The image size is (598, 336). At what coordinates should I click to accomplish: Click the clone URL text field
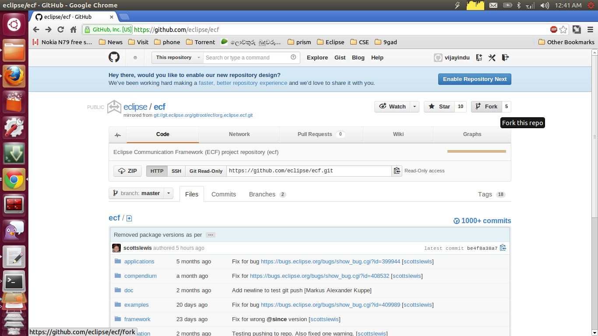tap(309, 171)
